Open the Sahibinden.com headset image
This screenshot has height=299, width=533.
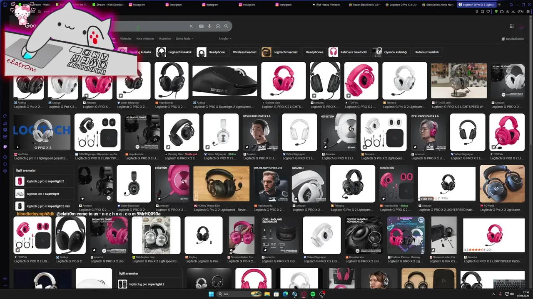tap(156, 235)
